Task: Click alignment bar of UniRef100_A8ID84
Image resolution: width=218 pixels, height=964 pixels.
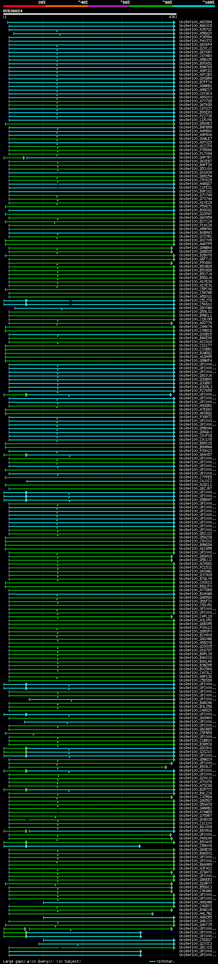Action: click(91, 22)
